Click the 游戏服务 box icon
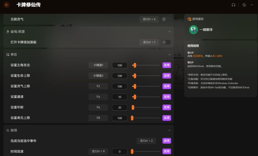This screenshot has width=258, height=156. [189, 19]
